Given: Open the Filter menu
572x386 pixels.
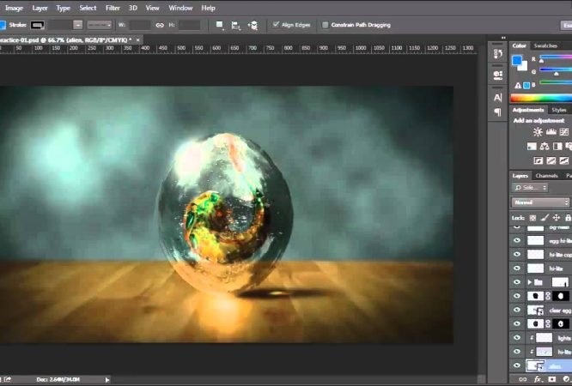Looking at the screenshot, I should pos(113,8).
